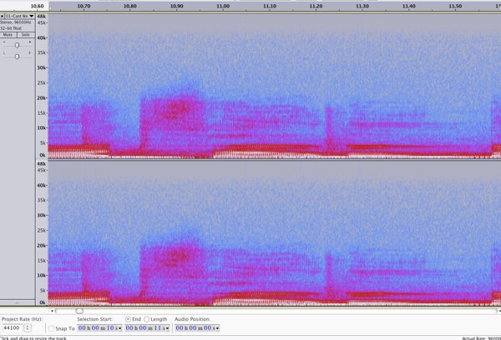
Task: Close the 01-Cant We track
Action: [x=3, y=16]
